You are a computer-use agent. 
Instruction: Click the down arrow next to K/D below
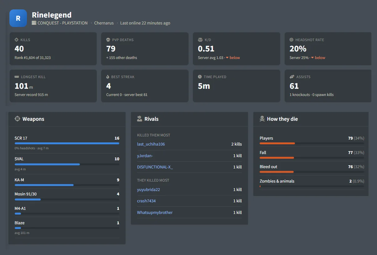coord(227,58)
